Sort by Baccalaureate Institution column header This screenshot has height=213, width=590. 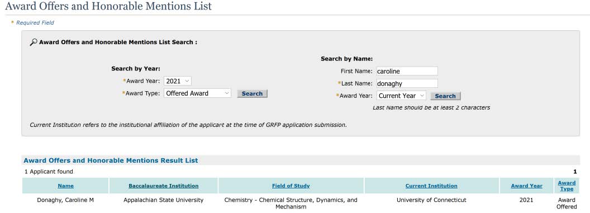coord(164,186)
